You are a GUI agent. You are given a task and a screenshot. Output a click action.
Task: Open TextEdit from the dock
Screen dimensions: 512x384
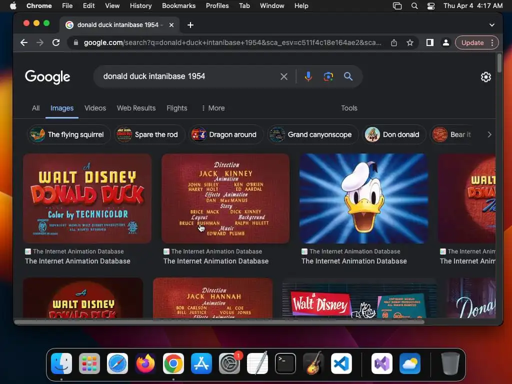coord(257,363)
